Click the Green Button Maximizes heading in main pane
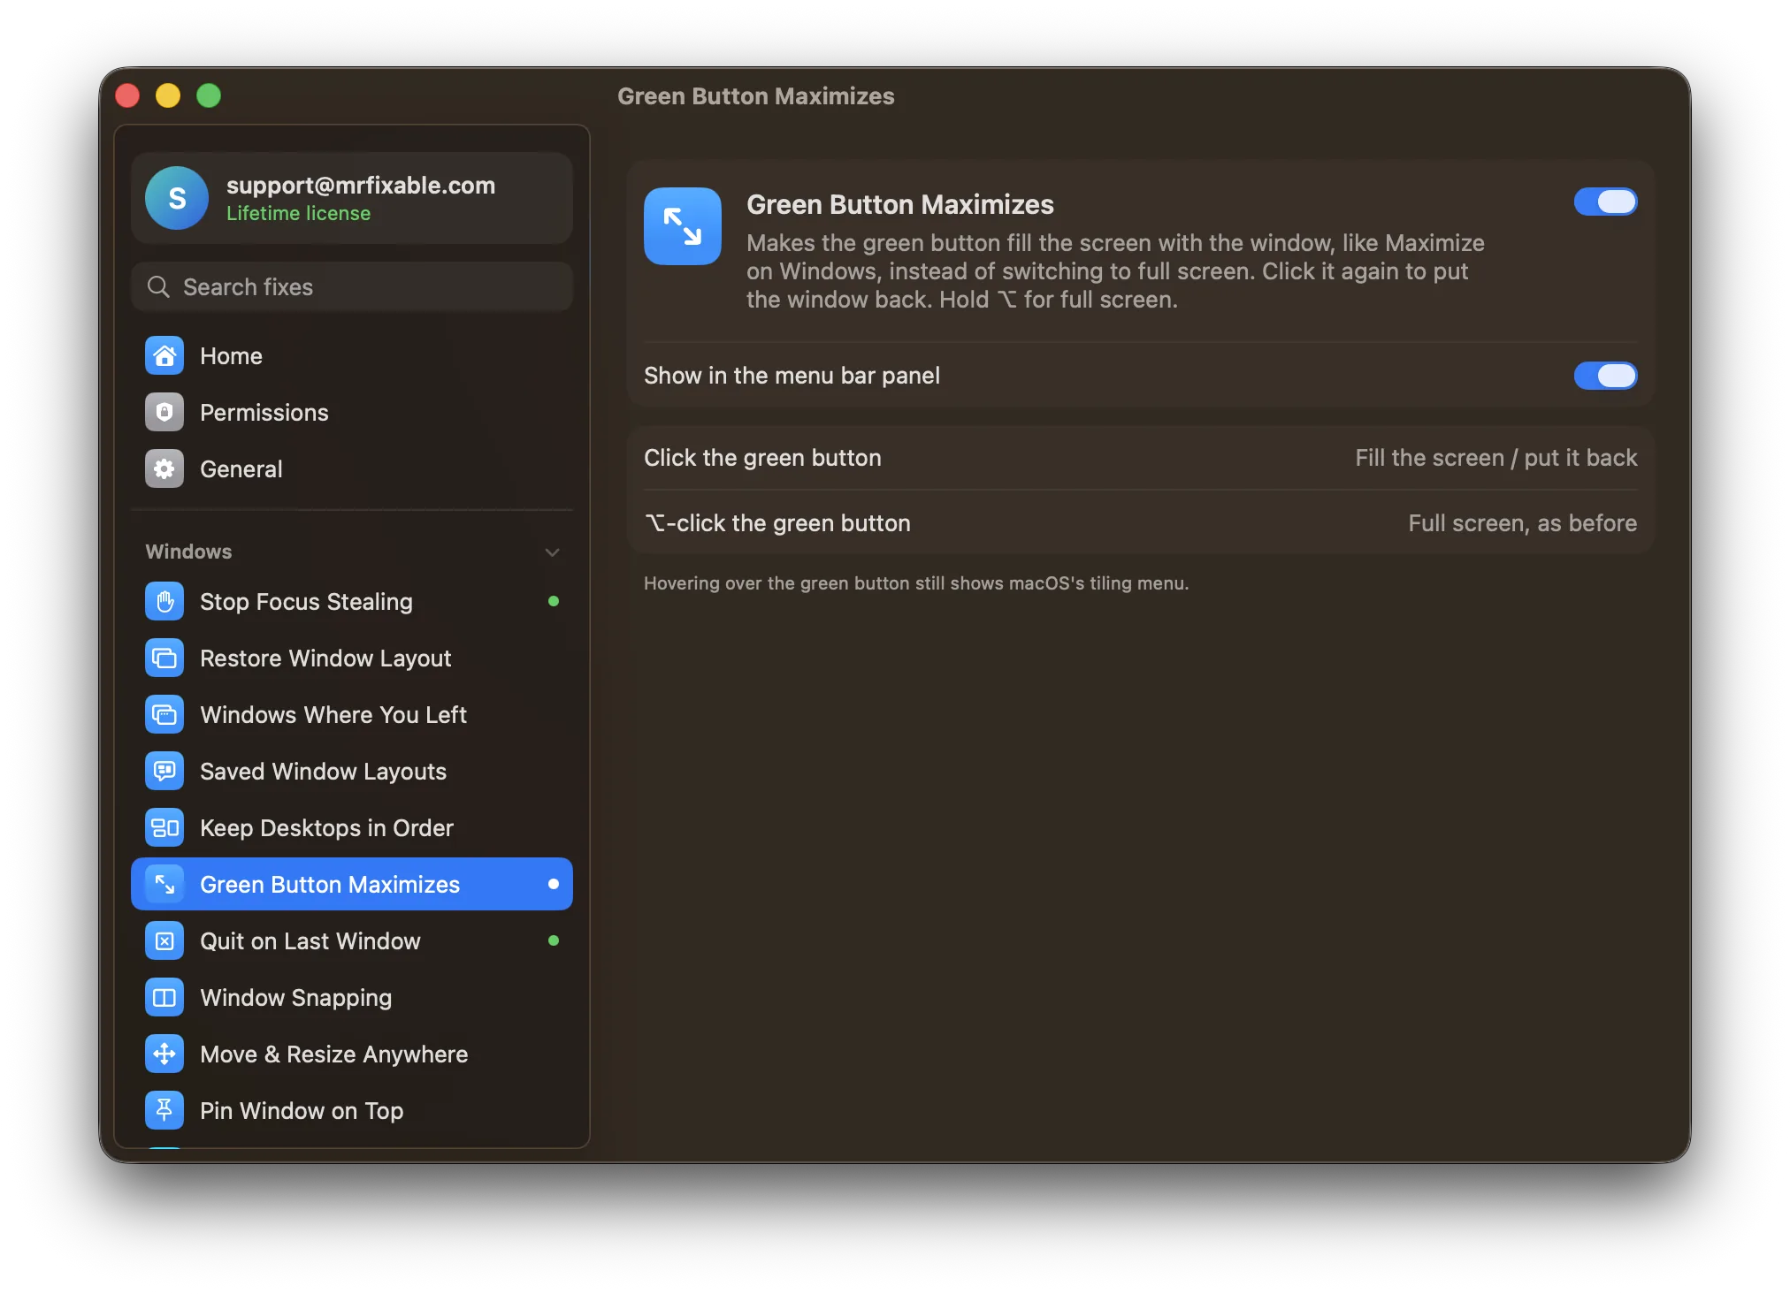Screen dimensions: 1790x1294 (900, 204)
